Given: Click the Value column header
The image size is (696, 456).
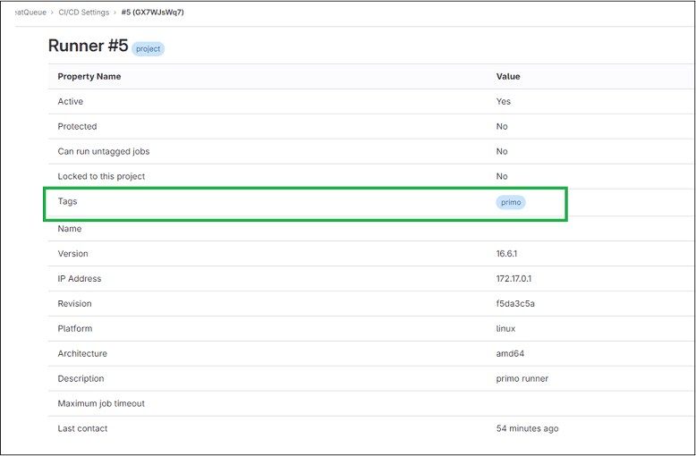Looking at the screenshot, I should tap(508, 77).
